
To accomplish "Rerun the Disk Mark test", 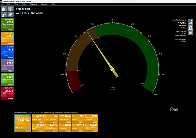I will [x=10, y=98].
